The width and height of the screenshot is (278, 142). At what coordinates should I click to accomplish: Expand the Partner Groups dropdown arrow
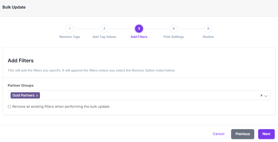[266, 96]
